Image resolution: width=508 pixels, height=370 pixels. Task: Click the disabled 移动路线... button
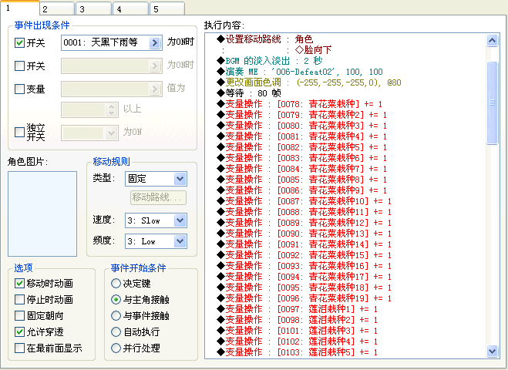click(159, 197)
